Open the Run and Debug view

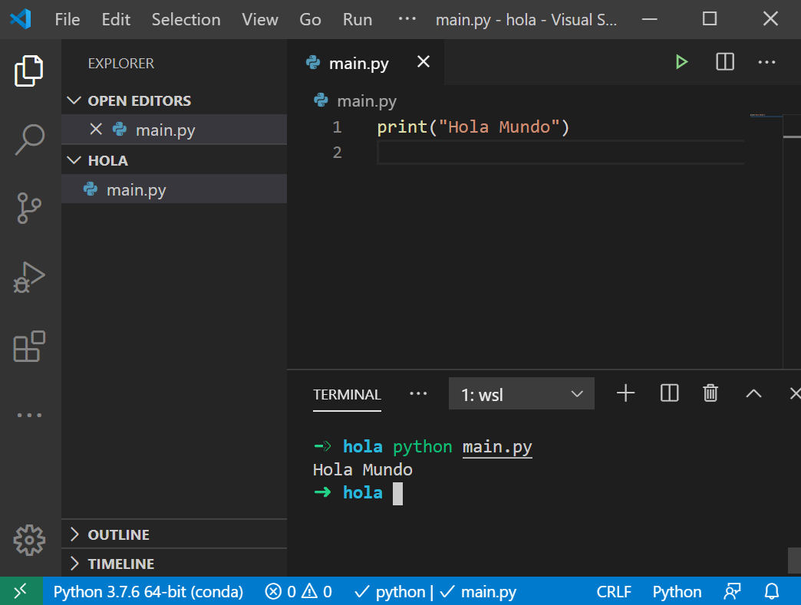(x=29, y=278)
